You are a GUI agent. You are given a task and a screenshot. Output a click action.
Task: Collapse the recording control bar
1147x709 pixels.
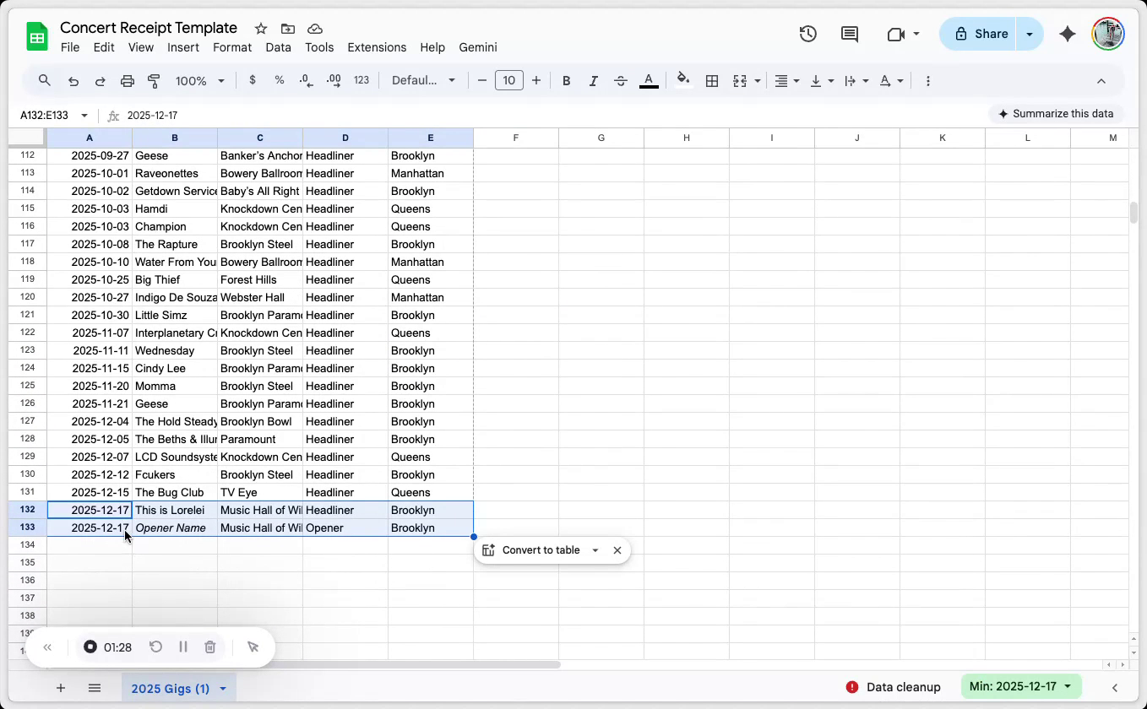tap(48, 647)
